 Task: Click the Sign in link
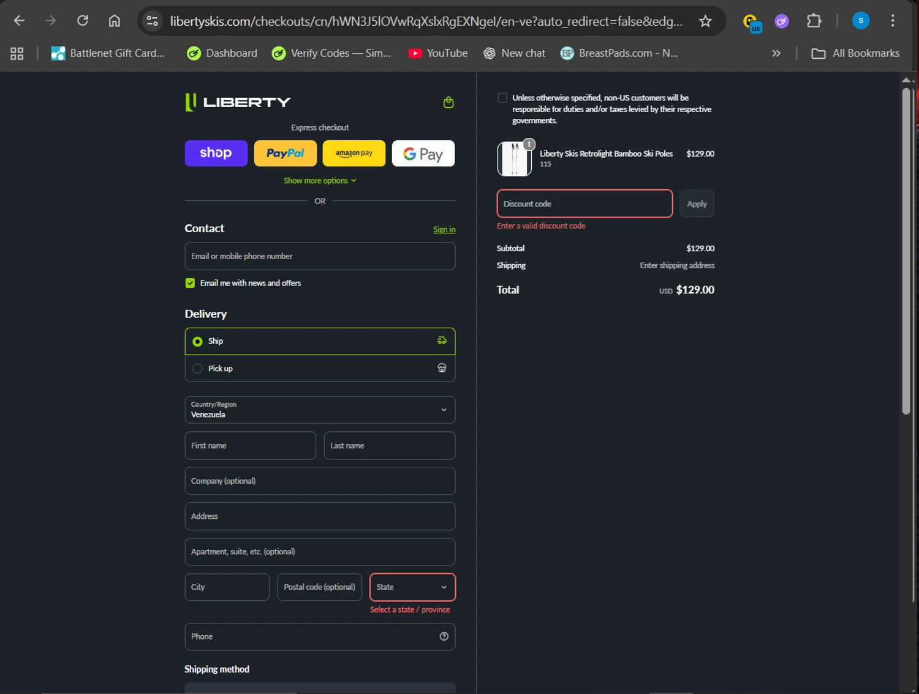444,229
